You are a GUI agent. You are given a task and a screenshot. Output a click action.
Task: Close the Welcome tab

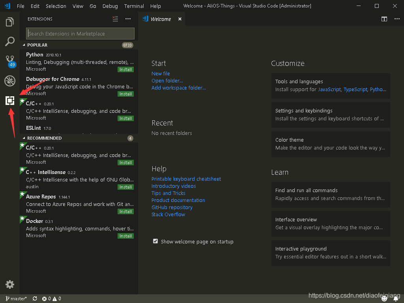[x=180, y=19]
